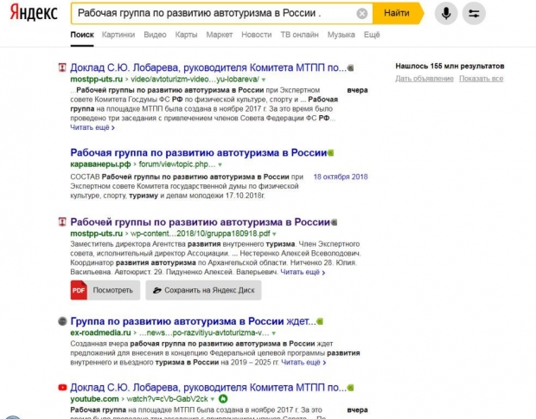Open search settings sliders icon
Screen dimensions: 536x419
point(473,14)
